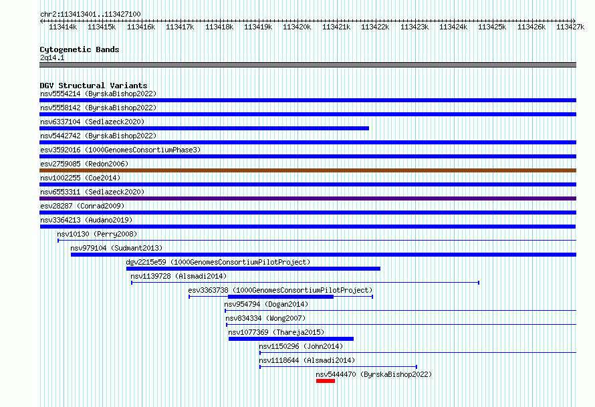Click ruler position 113422k
The height and width of the screenshot is (407, 595).
click(375, 27)
